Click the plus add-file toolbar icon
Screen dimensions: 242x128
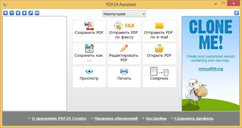click(5, 13)
